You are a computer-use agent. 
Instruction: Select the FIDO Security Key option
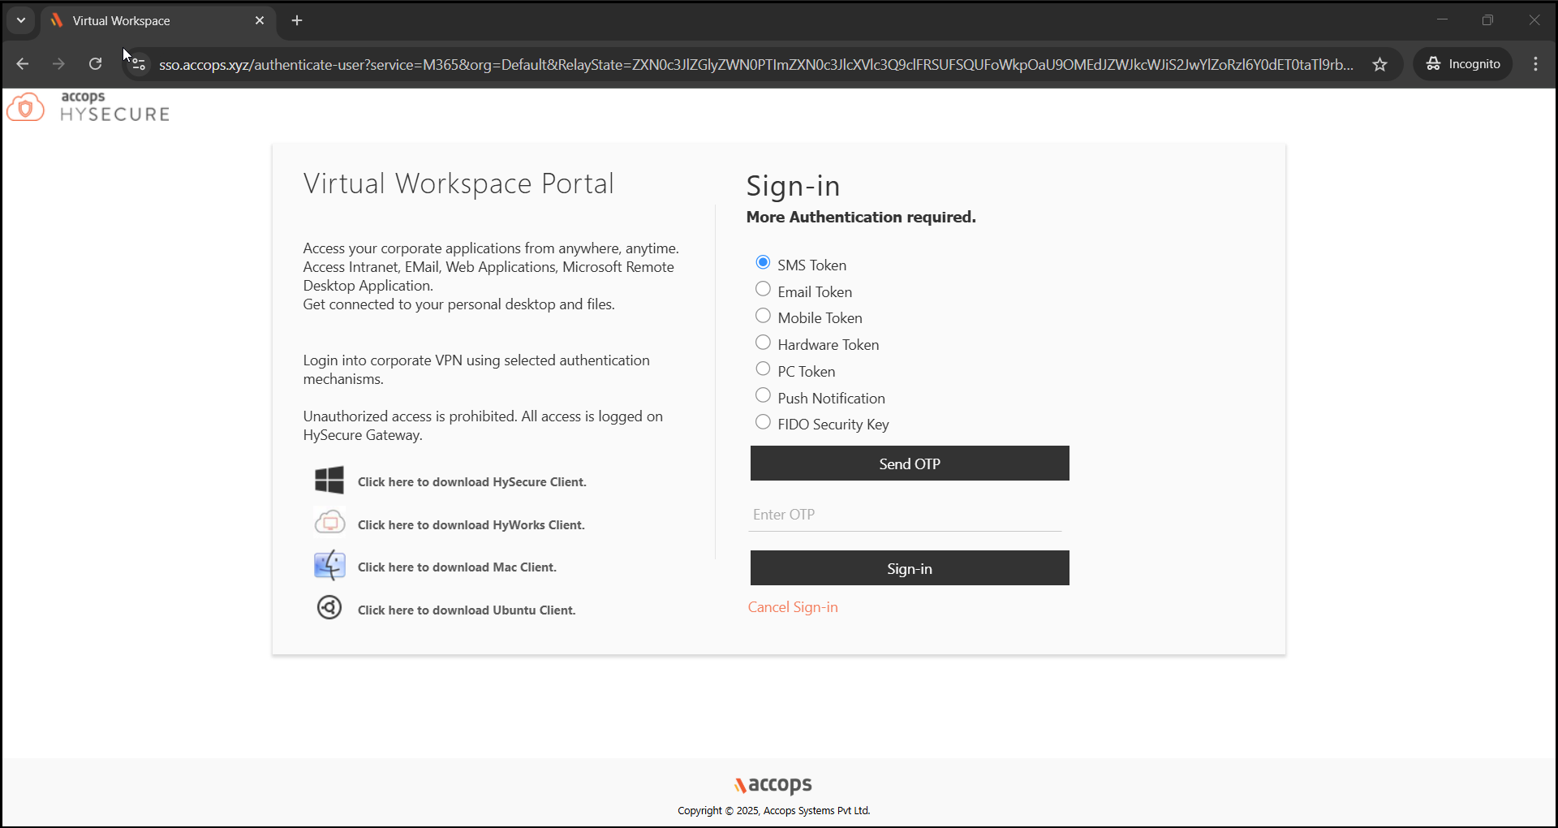(763, 422)
